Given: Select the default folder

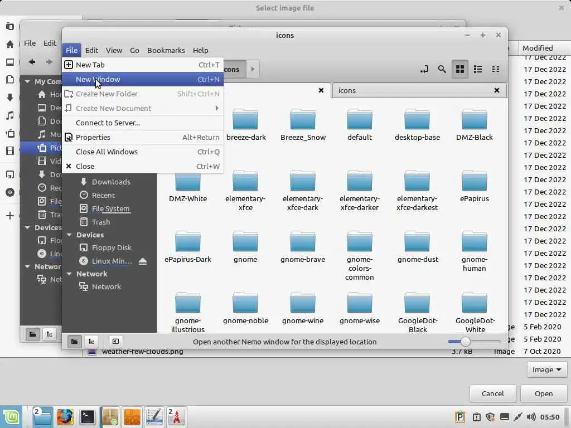Looking at the screenshot, I should 360,124.
